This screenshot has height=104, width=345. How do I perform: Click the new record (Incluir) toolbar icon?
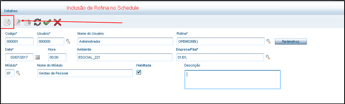tap(8, 22)
